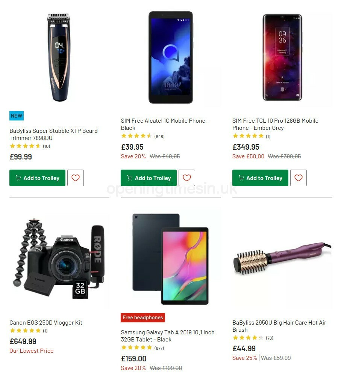Screen dimensions: 344x376
Task: Open the SIM Free Alcatel 1C product link
Action: pos(164,124)
